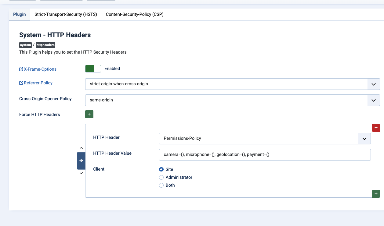Open the Content-Security-Policy (CSP) tab
The width and height of the screenshot is (384, 226).
135,14
